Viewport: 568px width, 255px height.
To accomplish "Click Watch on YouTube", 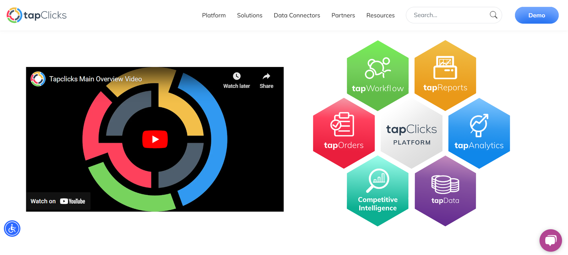I will [x=58, y=201].
